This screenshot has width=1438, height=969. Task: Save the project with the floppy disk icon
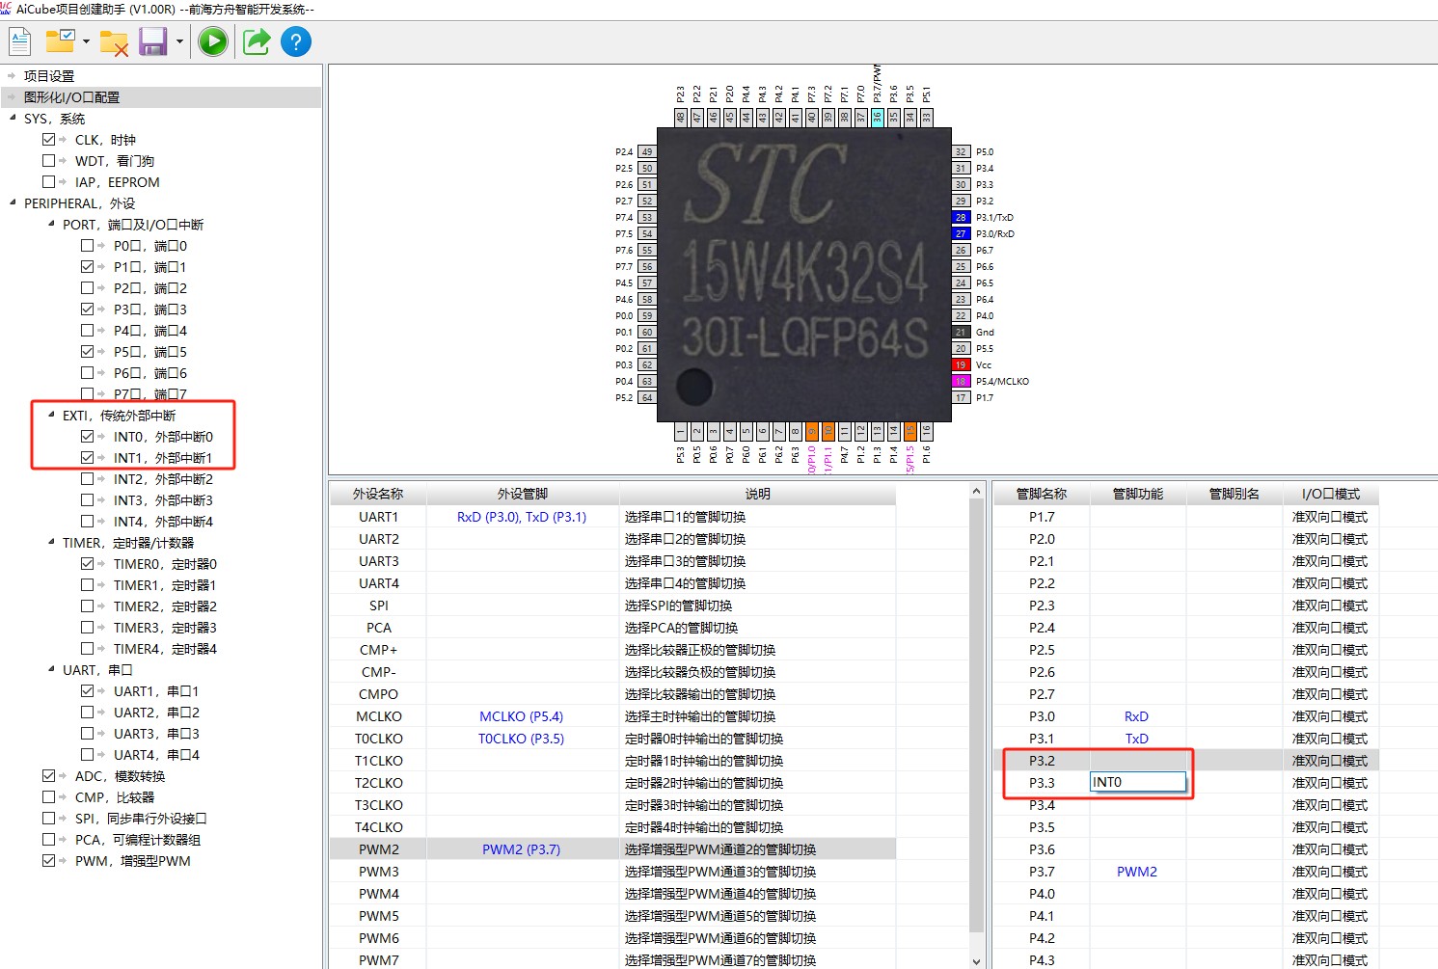(153, 41)
